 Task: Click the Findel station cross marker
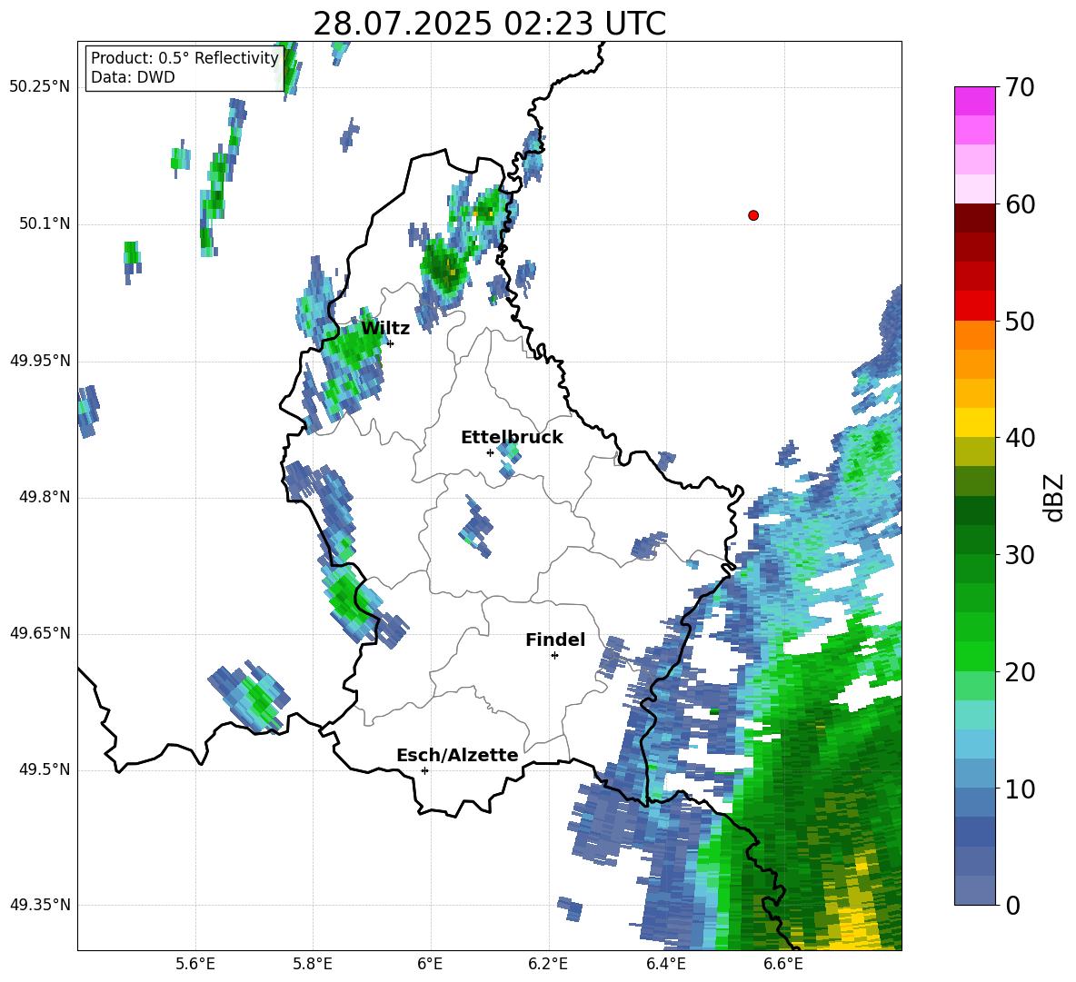554,656
